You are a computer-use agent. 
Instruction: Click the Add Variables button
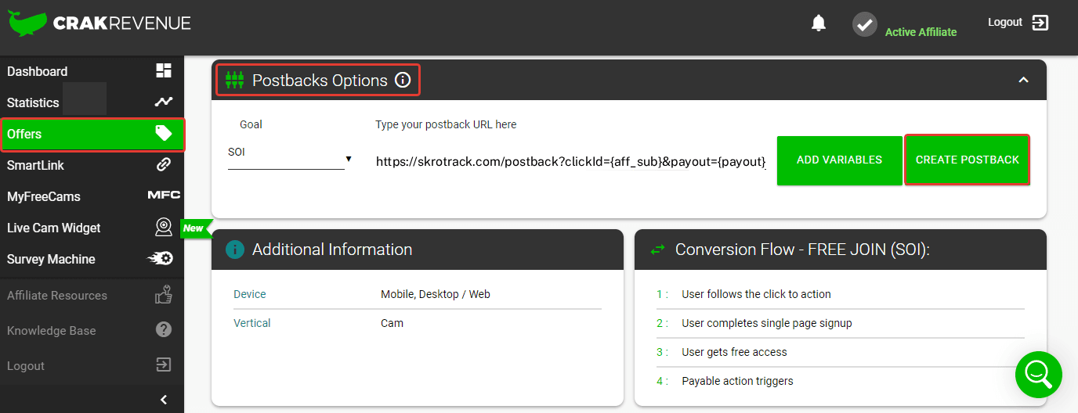click(839, 160)
